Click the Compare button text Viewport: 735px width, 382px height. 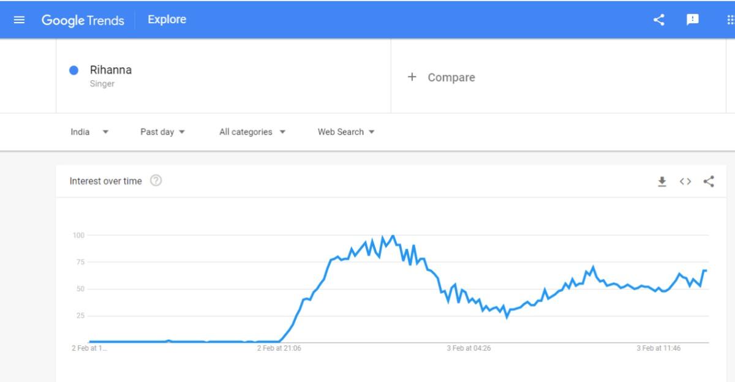pos(451,78)
